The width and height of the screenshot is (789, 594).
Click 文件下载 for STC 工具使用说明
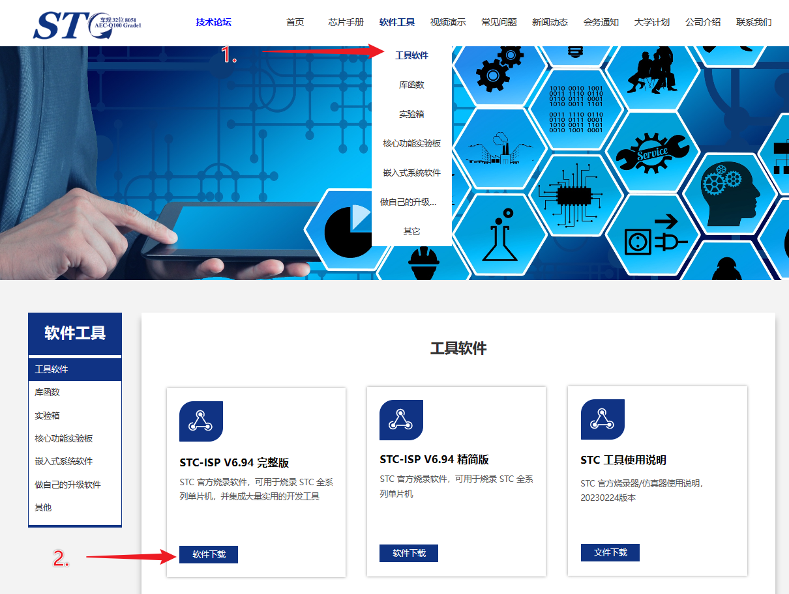[x=610, y=552]
